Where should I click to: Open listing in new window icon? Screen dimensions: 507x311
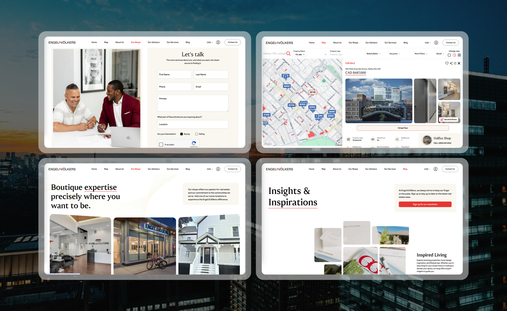[x=455, y=63]
